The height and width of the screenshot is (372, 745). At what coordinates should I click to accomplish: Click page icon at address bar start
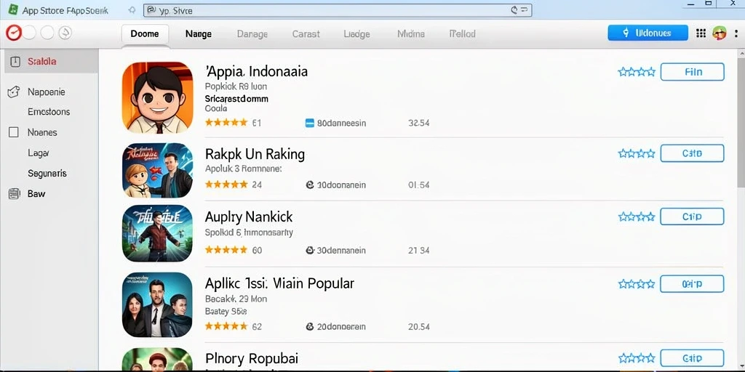click(x=151, y=10)
